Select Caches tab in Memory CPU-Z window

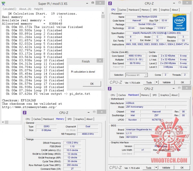(37, 119)
